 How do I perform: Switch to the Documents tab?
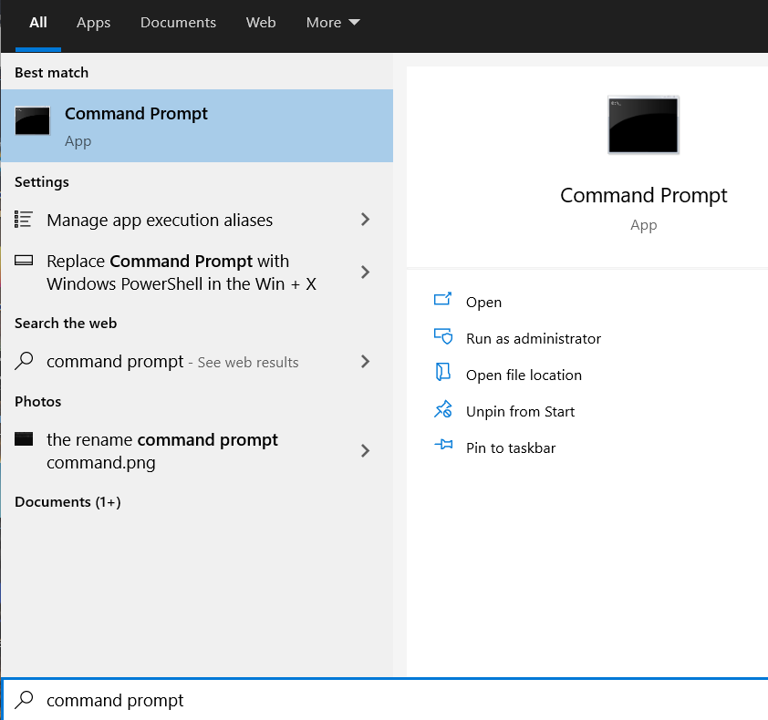coord(178,23)
